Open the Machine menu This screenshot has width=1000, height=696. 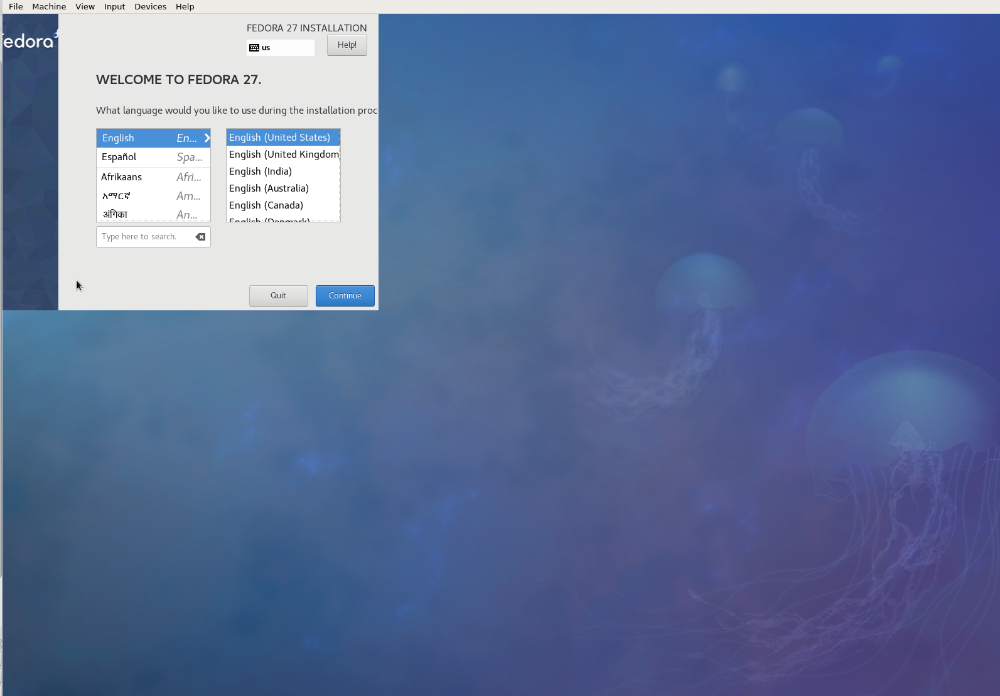[49, 6]
